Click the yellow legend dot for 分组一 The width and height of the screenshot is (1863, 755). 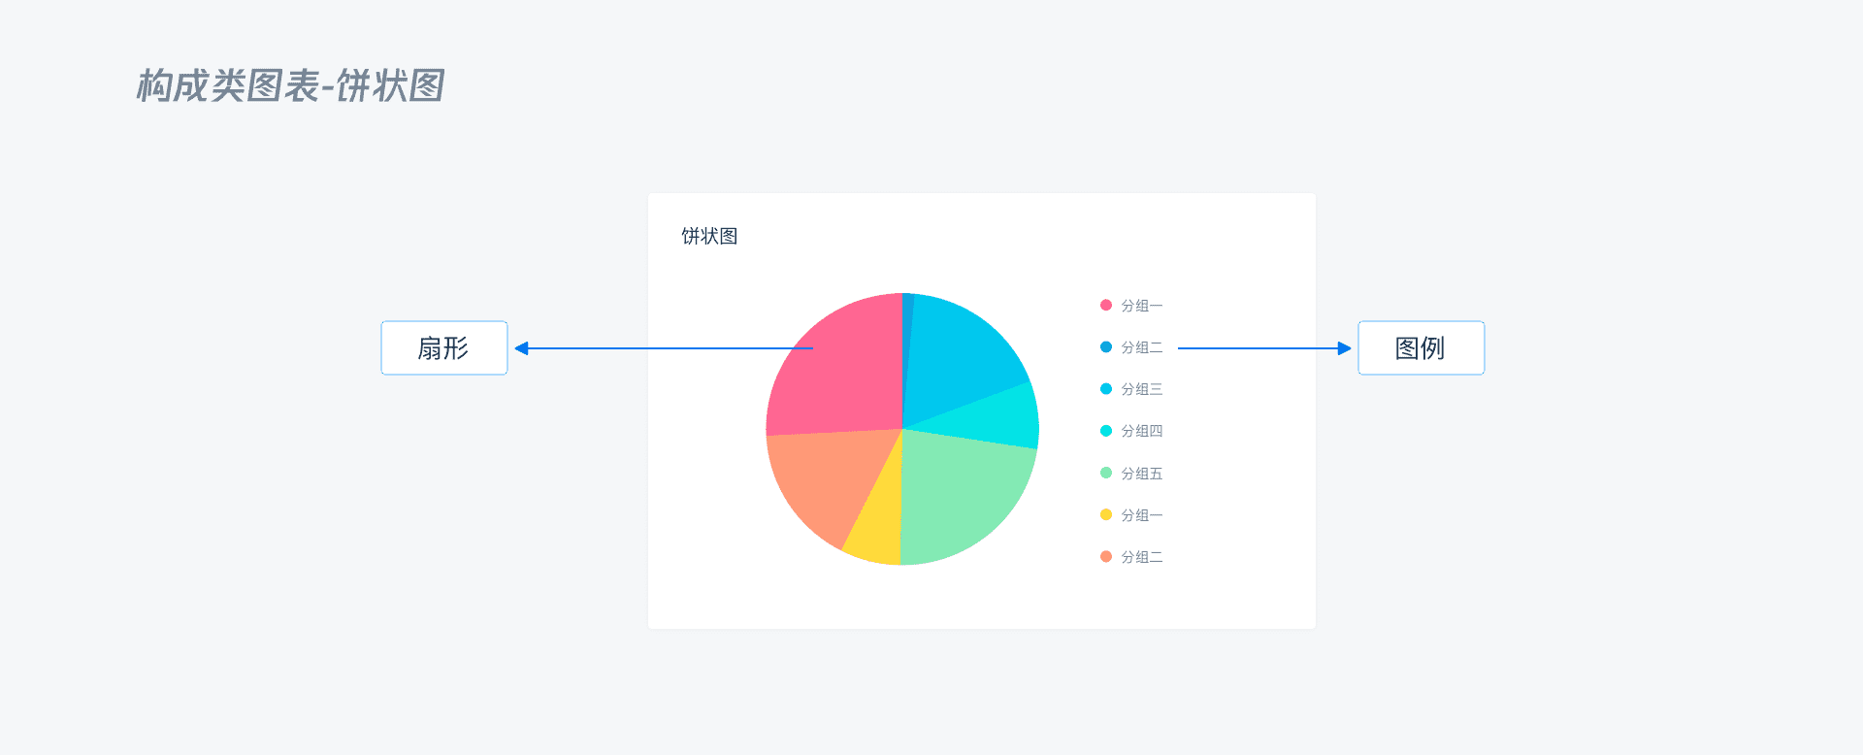[x=1105, y=515]
